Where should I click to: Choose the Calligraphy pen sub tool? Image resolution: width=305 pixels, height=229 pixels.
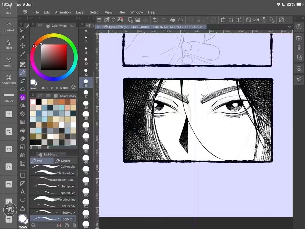click(x=53, y=167)
